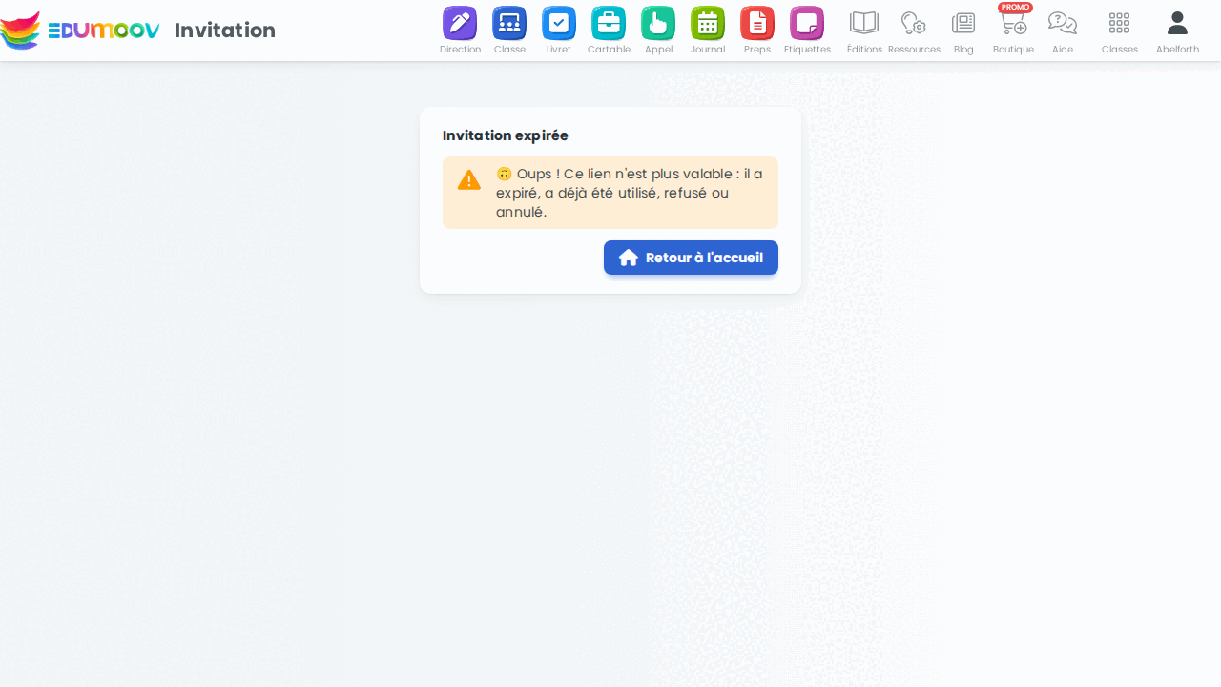Open the Classes grid menu
Image resolution: width=1221 pixels, height=687 pixels.
1120,23
